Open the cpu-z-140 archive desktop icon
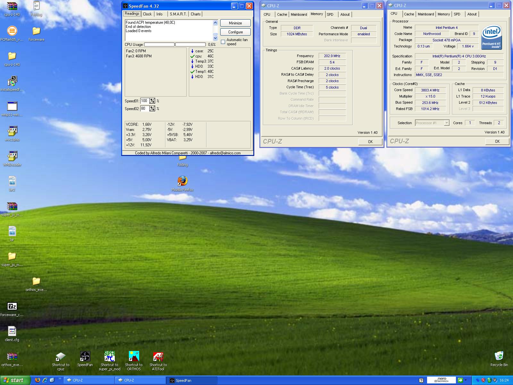 [x=12, y=9]
